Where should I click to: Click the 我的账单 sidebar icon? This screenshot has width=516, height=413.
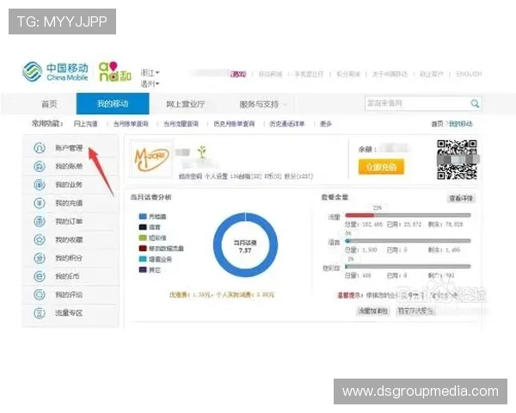coord(40,166)
